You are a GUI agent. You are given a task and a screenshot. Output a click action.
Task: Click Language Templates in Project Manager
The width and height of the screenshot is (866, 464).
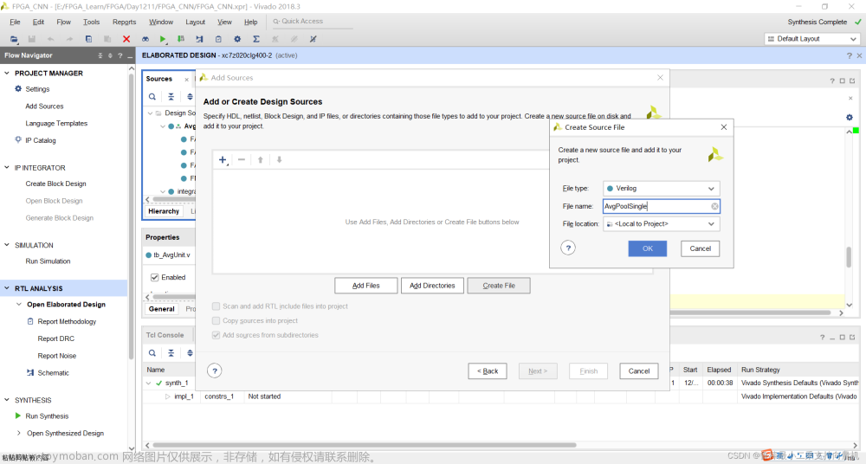pos(56,123)
